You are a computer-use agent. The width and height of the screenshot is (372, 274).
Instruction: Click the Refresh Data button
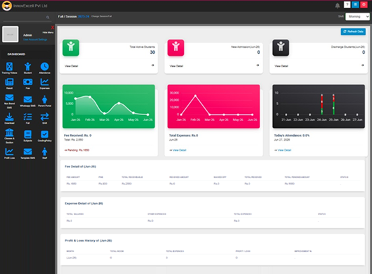point(353,32)
